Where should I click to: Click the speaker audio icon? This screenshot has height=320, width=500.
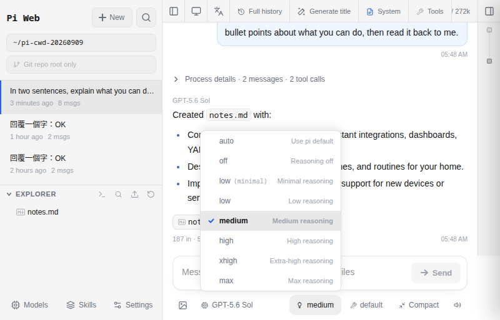[x=457, y=305]
